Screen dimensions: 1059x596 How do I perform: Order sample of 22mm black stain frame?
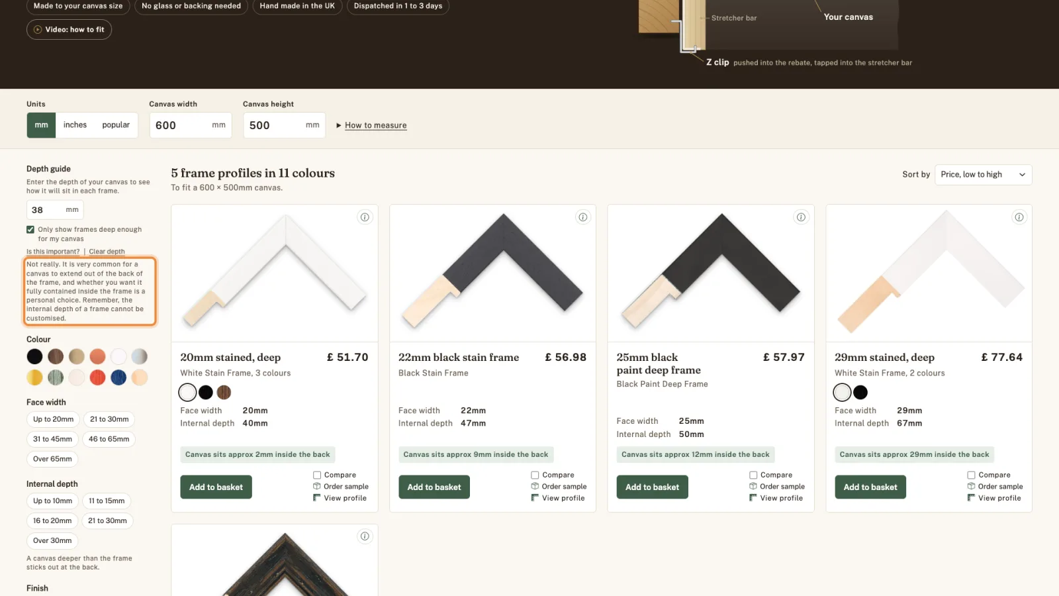pyautogui.click(x=559, y=487)
